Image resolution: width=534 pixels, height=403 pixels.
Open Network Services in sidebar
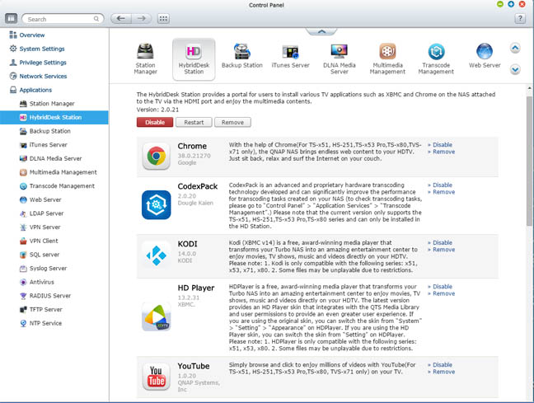coord(43,76)
